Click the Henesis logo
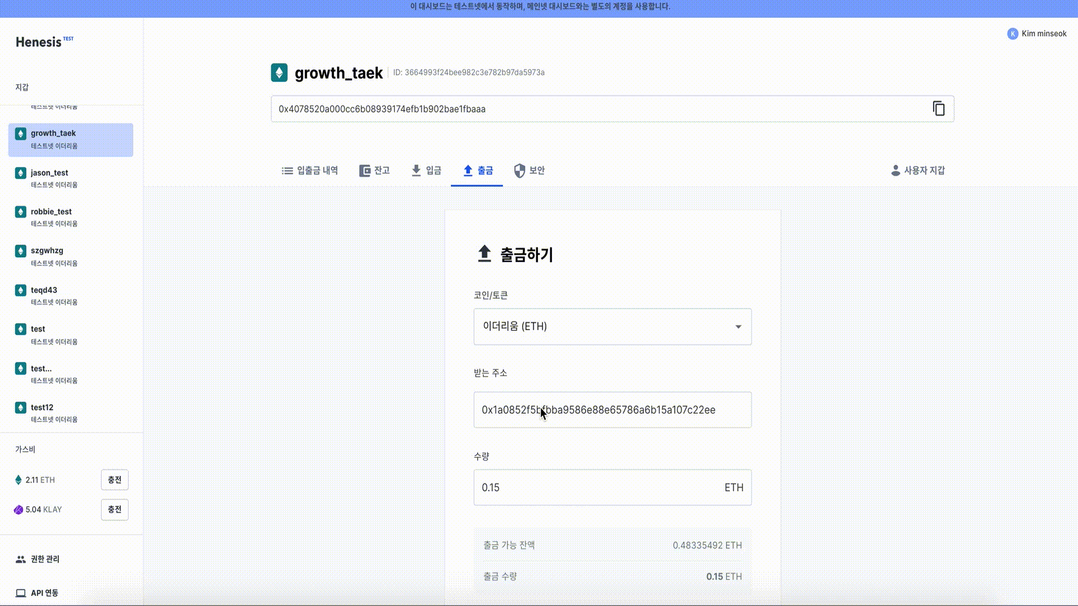This screenshot has height=606, width=1078. pos(44,42)
